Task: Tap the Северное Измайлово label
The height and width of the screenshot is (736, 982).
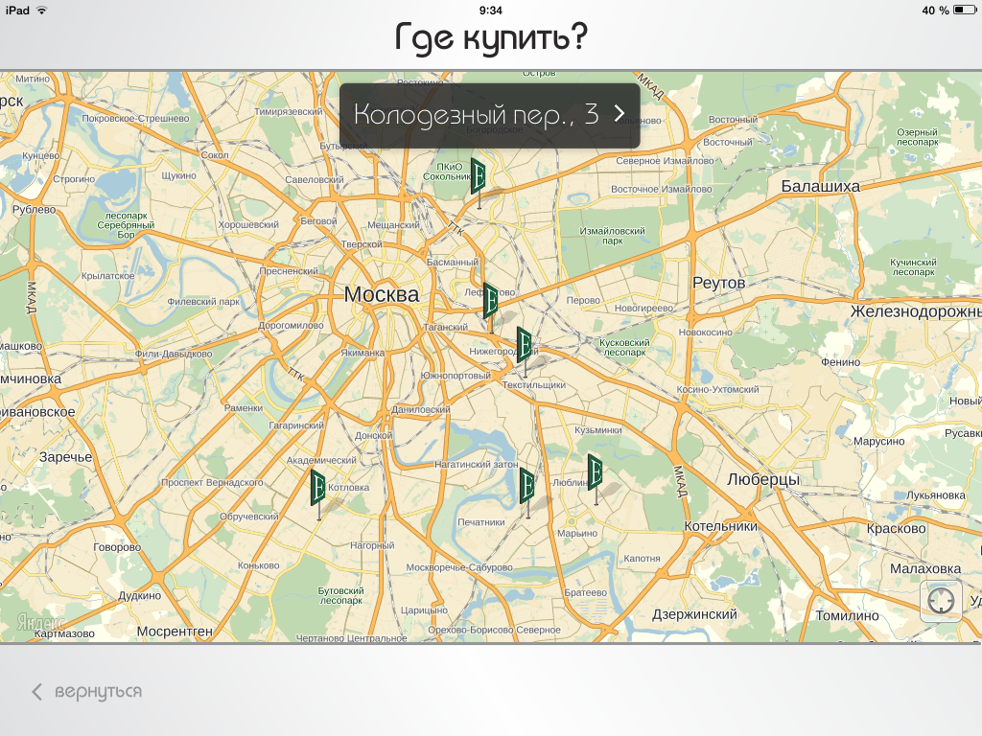Action: (665, 161)
